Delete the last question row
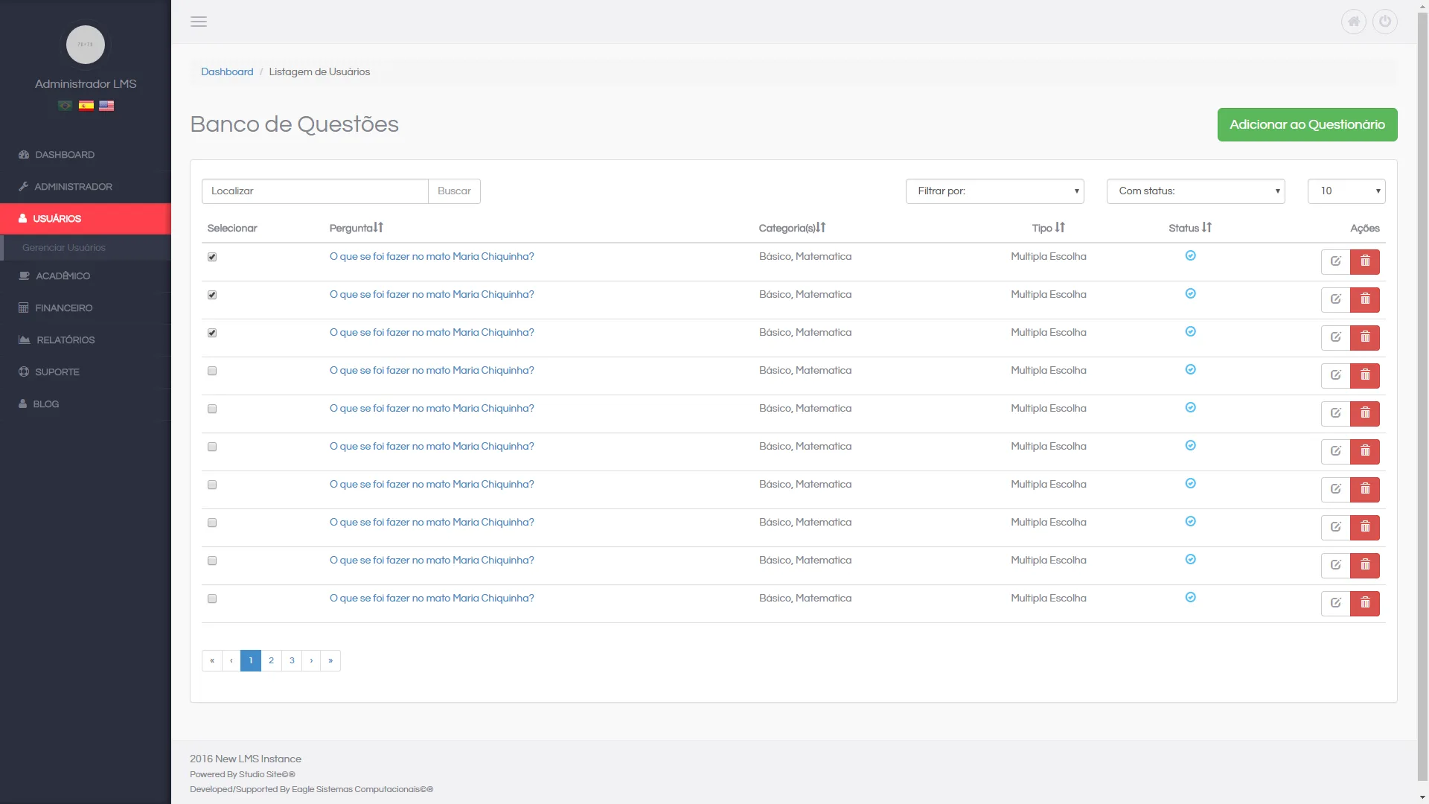Image resolution: width=1429 pixels, height=804 pixels. [x=1365, y=604]
